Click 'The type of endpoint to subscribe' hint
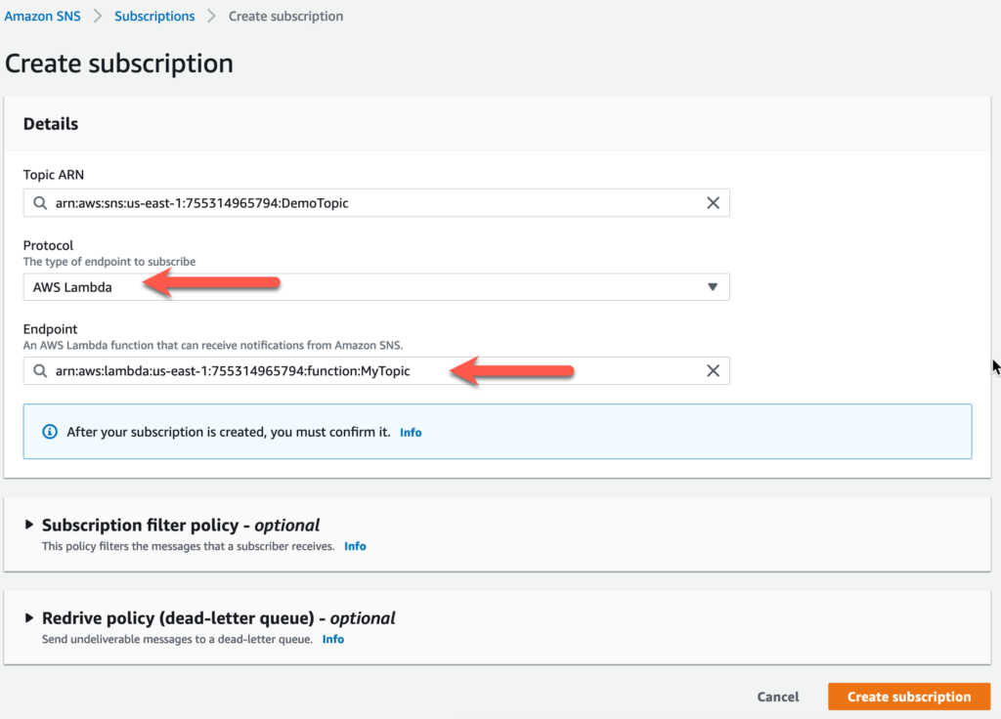Image resolution: width=1001 pixels, height=719 pixels. pos(109,262)
